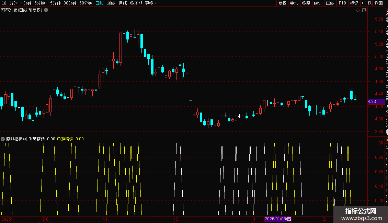
Task: Click the panel layout icon at top-left
Action: pyautogui.click(x=4, y=3)
